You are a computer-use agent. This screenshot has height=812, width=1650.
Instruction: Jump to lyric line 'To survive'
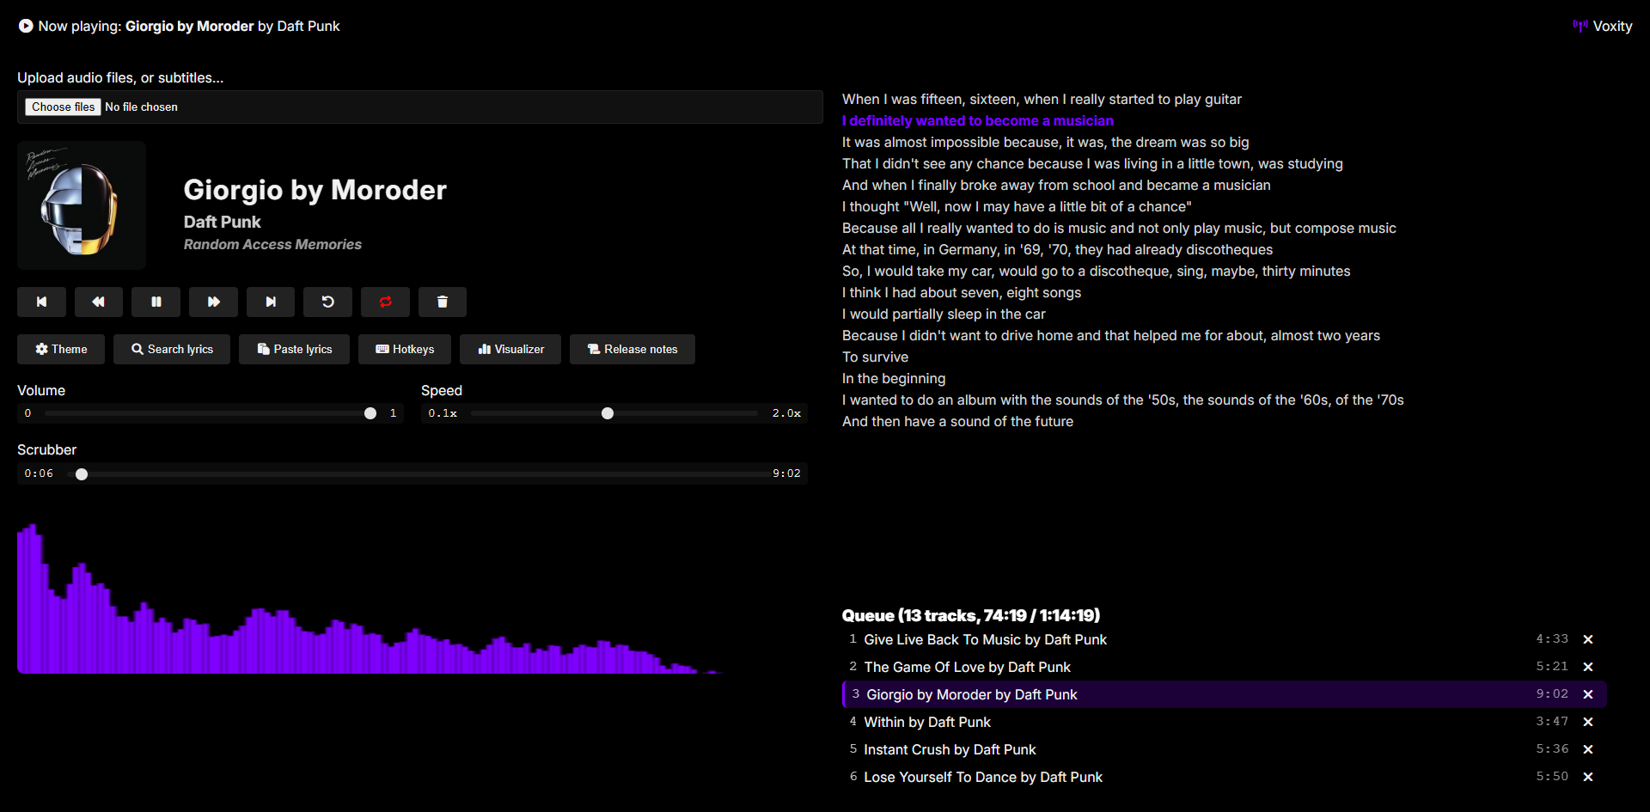pos(875,357)
